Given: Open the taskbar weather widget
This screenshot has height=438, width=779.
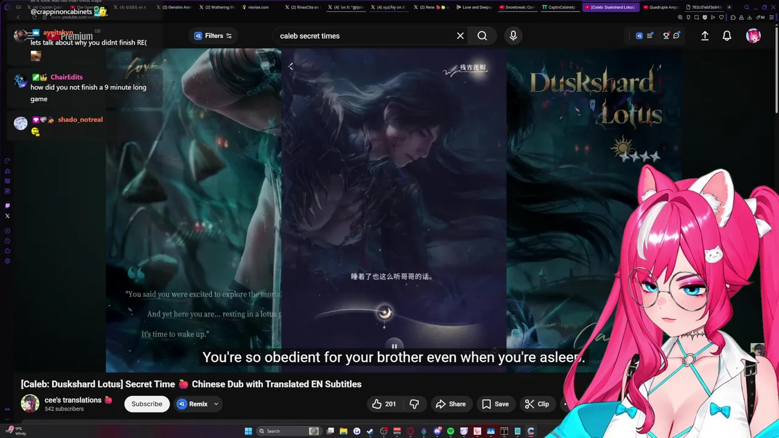Looking at the screenshot, I should pyautogui.click(x=16, y=431).
